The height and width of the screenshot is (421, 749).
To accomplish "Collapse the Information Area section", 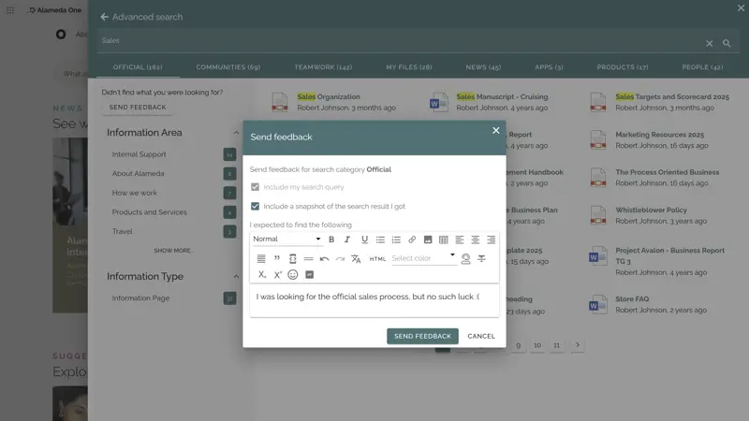I will tap(236, 133).
